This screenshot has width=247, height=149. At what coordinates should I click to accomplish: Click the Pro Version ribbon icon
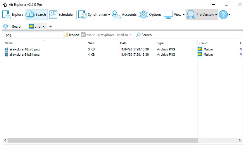(191, 15)
